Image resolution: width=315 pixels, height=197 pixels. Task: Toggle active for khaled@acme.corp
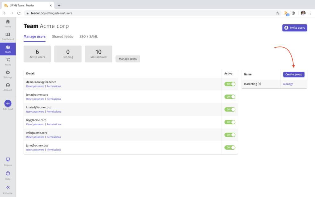click(229, 109)
